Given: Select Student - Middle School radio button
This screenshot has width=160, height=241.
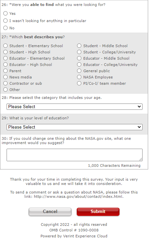Looking at the screenshot, I should [x=79, y=45].
